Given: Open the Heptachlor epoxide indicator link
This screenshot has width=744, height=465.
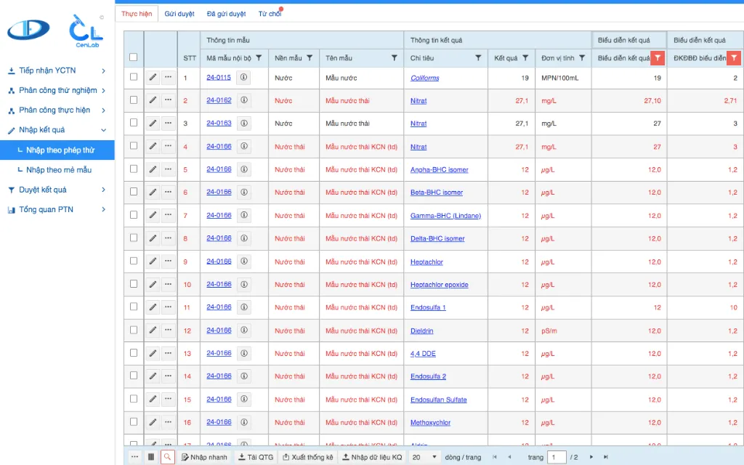Looking at the screenshot, I should pyautogui.click(x=439, y=285).
